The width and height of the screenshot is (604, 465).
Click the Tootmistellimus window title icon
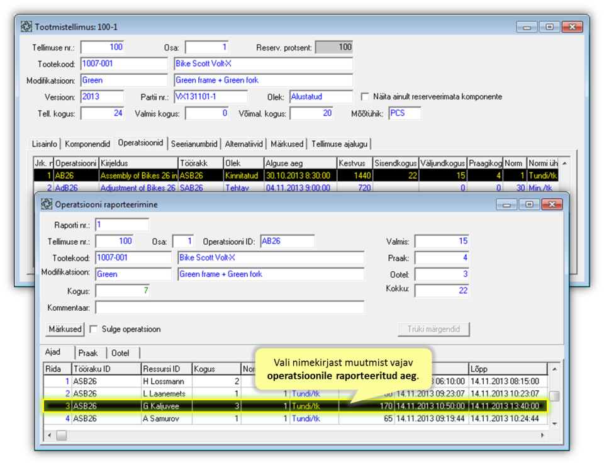26,26
